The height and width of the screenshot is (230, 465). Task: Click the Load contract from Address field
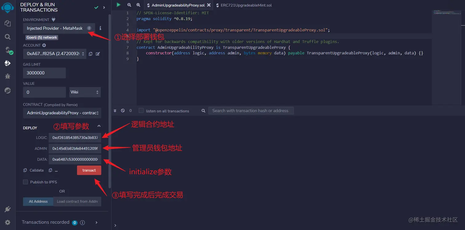click(77, 201)
